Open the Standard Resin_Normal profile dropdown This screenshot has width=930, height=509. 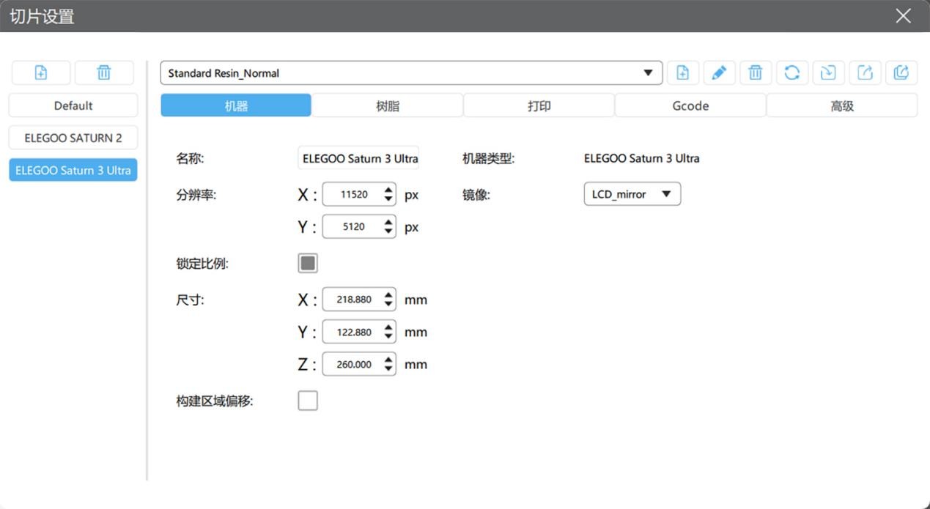(x=410, y=73)
